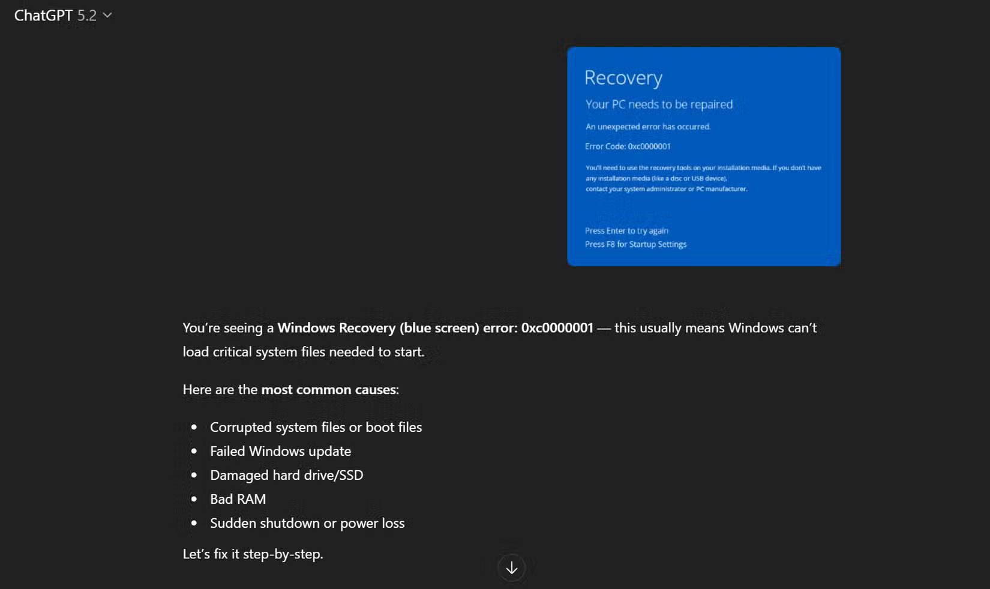Click the "Recovery" heading inside the image
The image size is (990, 589).
(x=623, y=77)
